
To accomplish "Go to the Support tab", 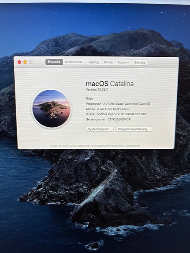I will (123, 62).
